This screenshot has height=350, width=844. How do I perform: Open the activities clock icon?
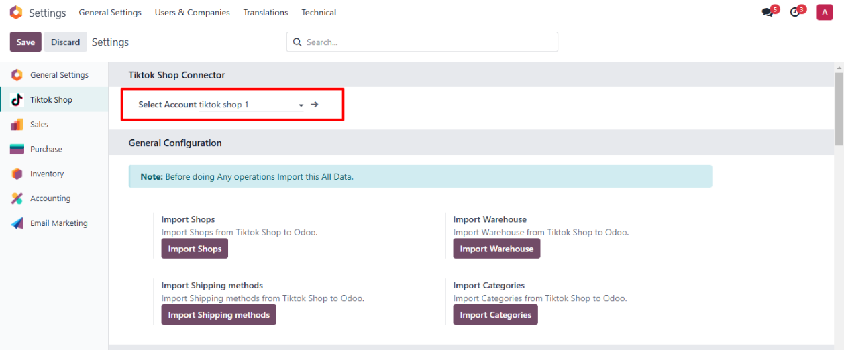[795, 13]
